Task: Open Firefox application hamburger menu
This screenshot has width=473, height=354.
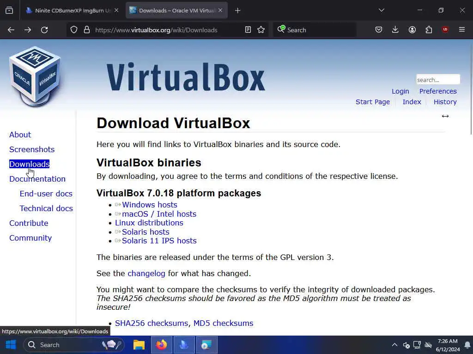Action: pyautogui.click(x=462, y=29)
